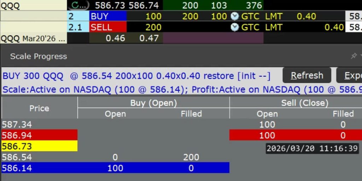Viewport: 362px width, 181px height.
Task: Click the Buy (Open) column header
Action: click(153, 103)
